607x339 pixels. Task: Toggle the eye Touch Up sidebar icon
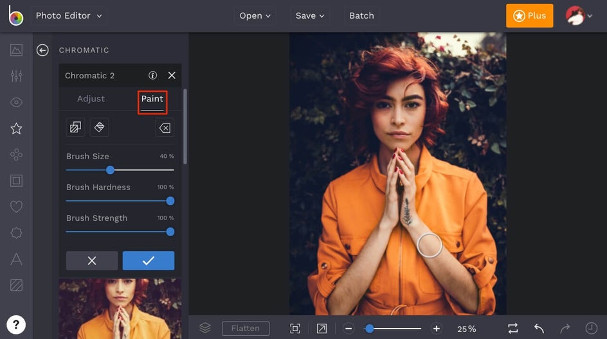click(16, 102)
